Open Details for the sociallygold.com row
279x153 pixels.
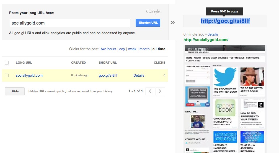click(139, 75)
